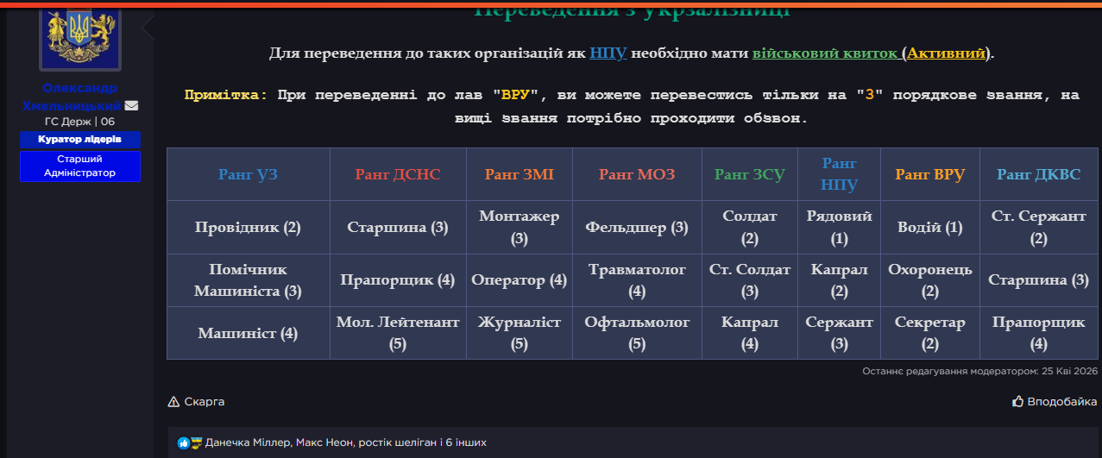
Task: Click the Машиніст (4) cell
Action: click(249, 333)
